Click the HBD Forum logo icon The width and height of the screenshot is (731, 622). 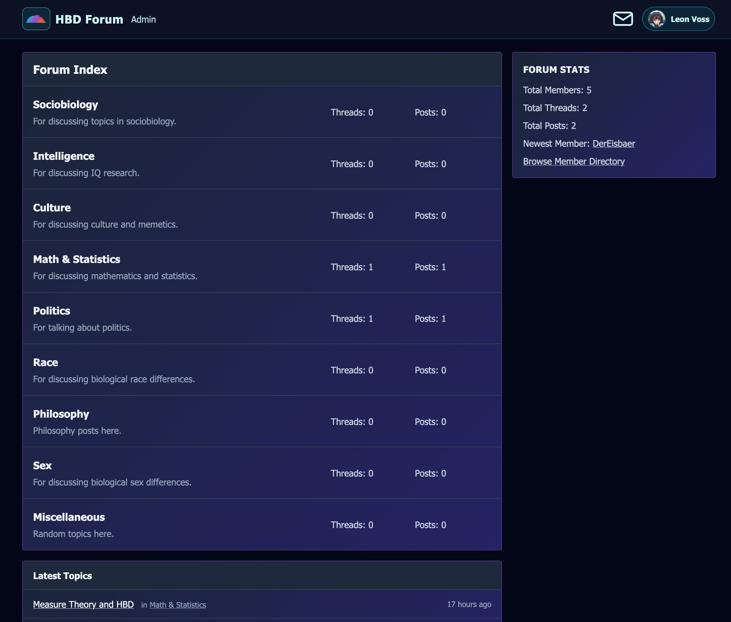pos(36,19)
